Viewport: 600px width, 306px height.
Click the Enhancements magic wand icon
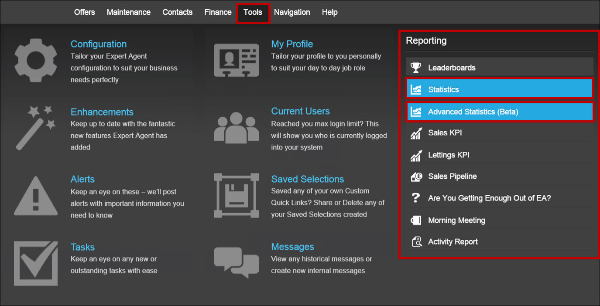[36, 128]
